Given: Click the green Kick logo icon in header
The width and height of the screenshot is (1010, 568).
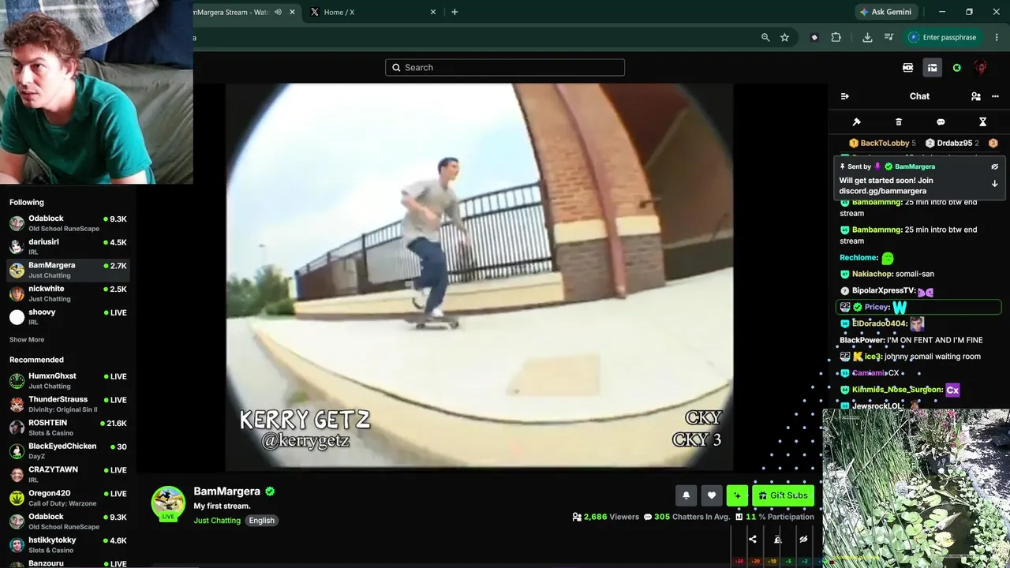Looking at the screenshot, I should [x=957, y=68].
